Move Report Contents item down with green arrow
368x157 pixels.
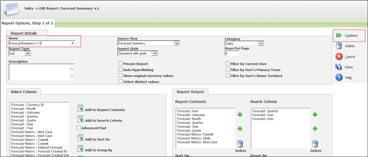240,129
